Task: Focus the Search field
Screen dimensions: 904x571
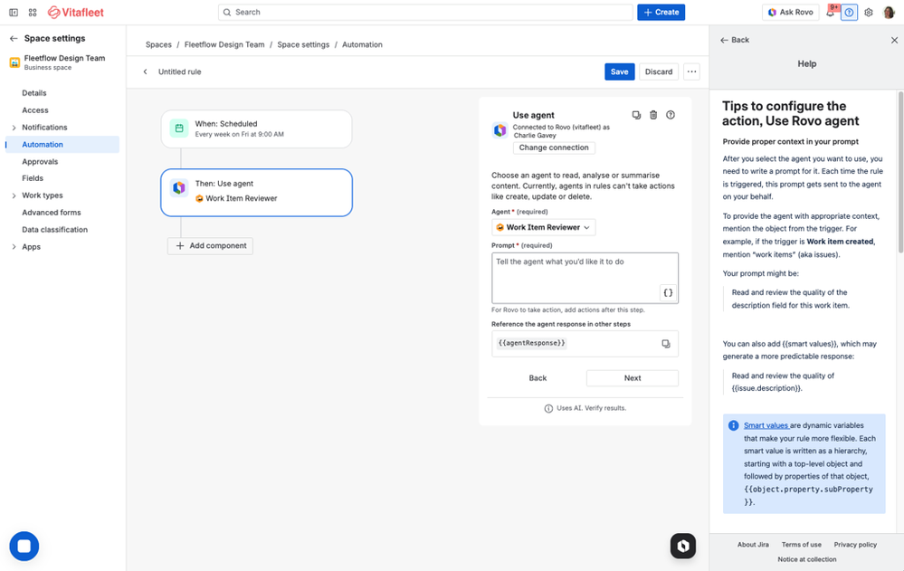Action: (x=425, y=12)
